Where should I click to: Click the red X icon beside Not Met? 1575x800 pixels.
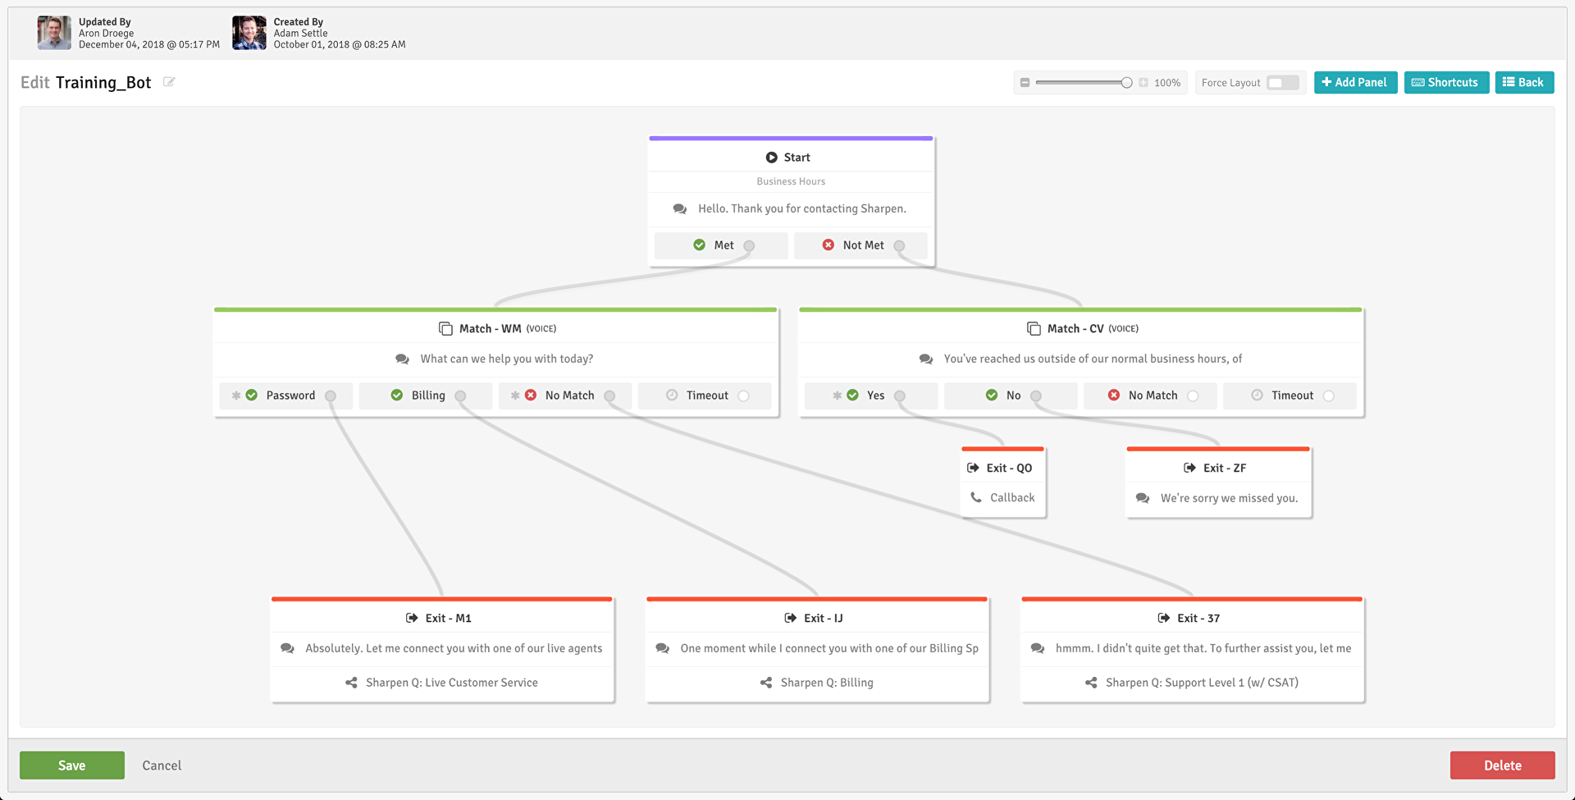[829, 245]
